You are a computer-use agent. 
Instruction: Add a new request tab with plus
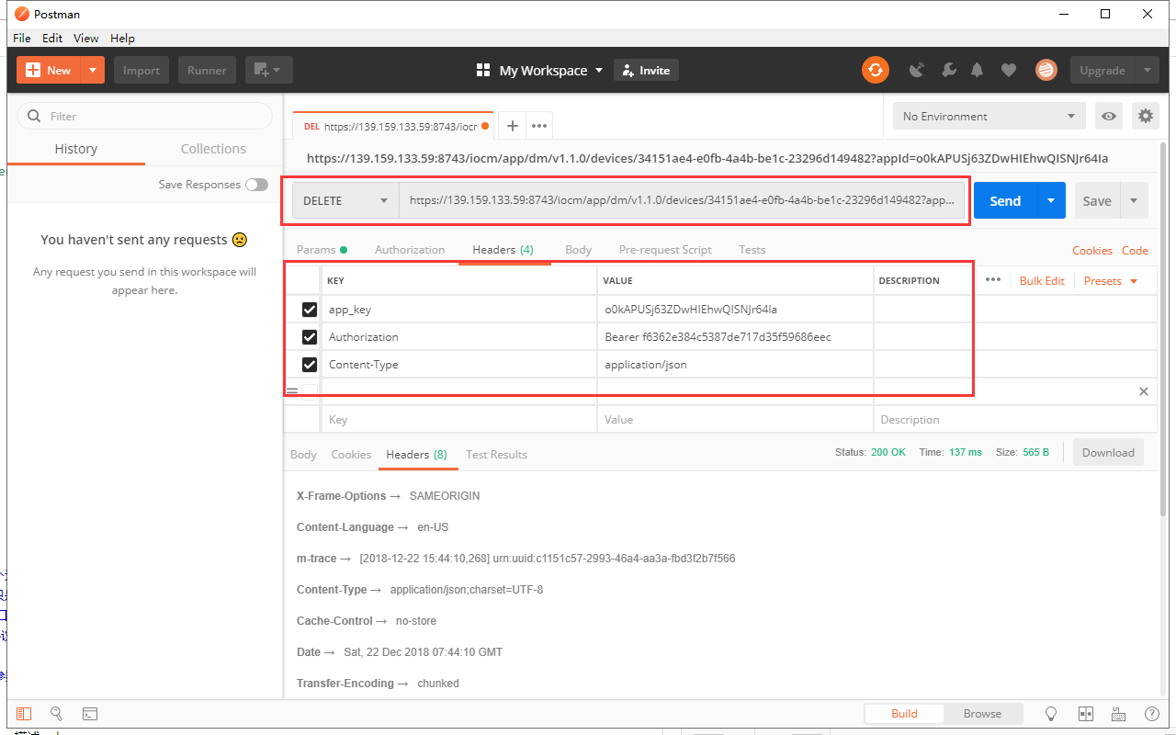[x=513, y=126]
